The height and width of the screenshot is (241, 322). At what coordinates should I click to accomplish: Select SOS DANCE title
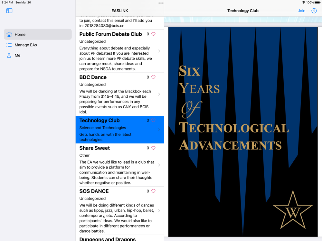click(94, 191)
